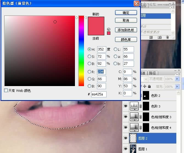Open the 填充 fill slider arrow
The height and width of the screenshot is (153, 184).
coord(177,86)
